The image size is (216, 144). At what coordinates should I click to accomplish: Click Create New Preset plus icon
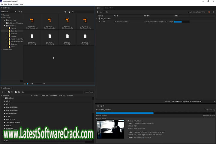coord(2,92)
